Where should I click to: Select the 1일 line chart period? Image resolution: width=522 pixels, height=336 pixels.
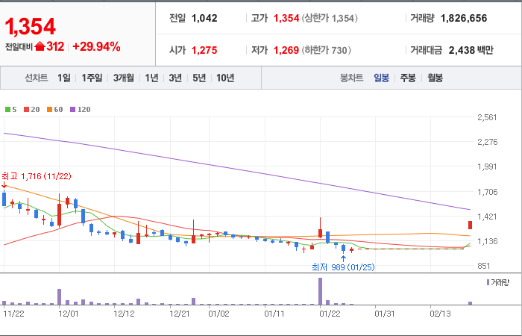click(64, 78)
